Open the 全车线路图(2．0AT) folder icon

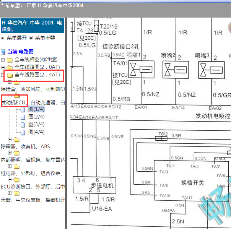point(10,67)
